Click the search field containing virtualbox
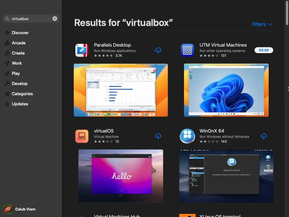This screenshot has width=289, height=217. (31, 19)
